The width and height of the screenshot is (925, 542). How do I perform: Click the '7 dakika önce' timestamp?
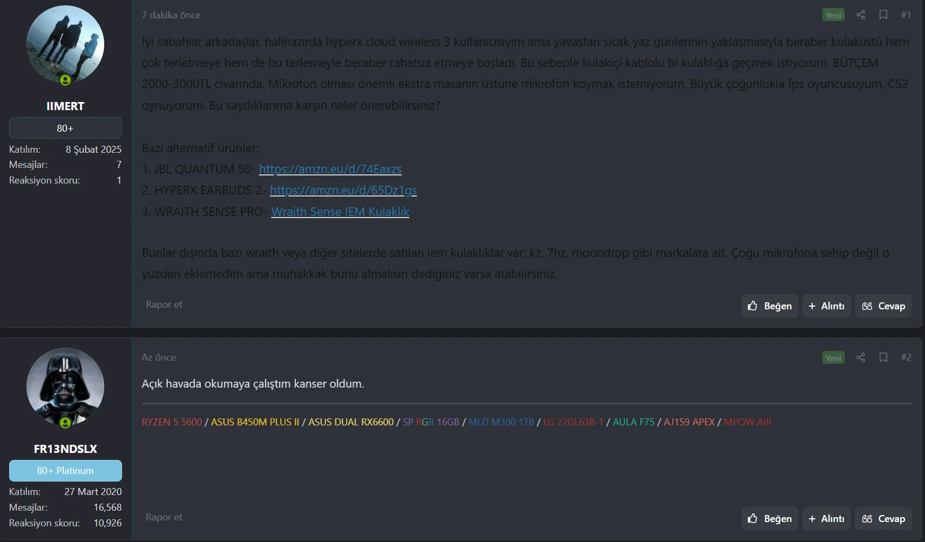(171, 15)
